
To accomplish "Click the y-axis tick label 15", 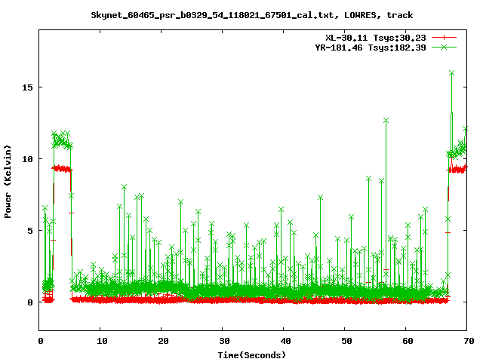I will pyautogui.click(x=27, y=87).
